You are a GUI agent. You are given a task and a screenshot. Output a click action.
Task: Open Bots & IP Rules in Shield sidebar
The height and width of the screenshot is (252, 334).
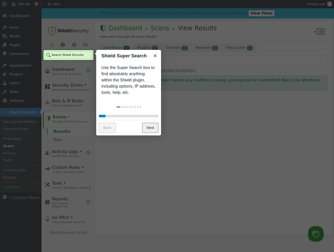point(68,103)
